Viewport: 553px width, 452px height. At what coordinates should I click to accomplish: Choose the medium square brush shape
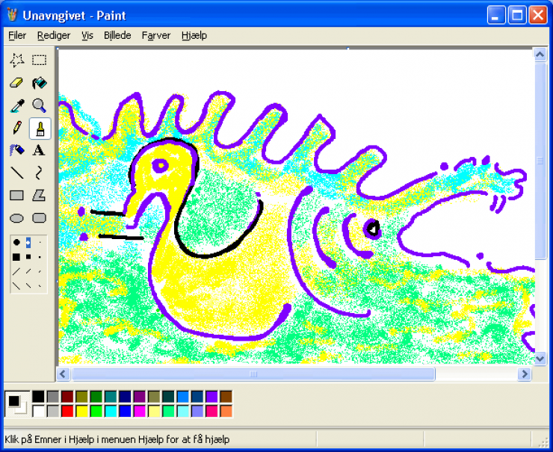[28, 257]
